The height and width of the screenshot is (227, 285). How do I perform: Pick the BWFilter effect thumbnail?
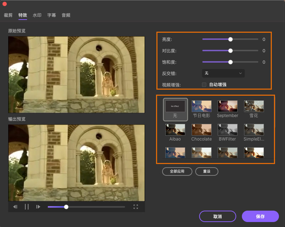pos(227,130)
